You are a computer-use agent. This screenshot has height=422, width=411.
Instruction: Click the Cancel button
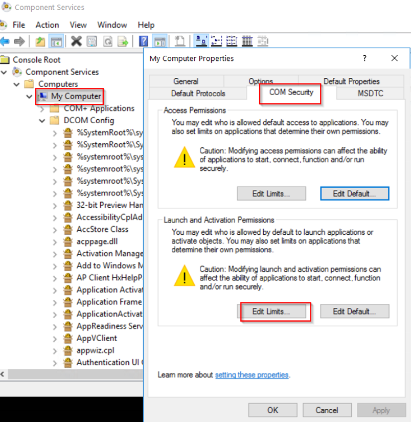(x=327, y=410)
